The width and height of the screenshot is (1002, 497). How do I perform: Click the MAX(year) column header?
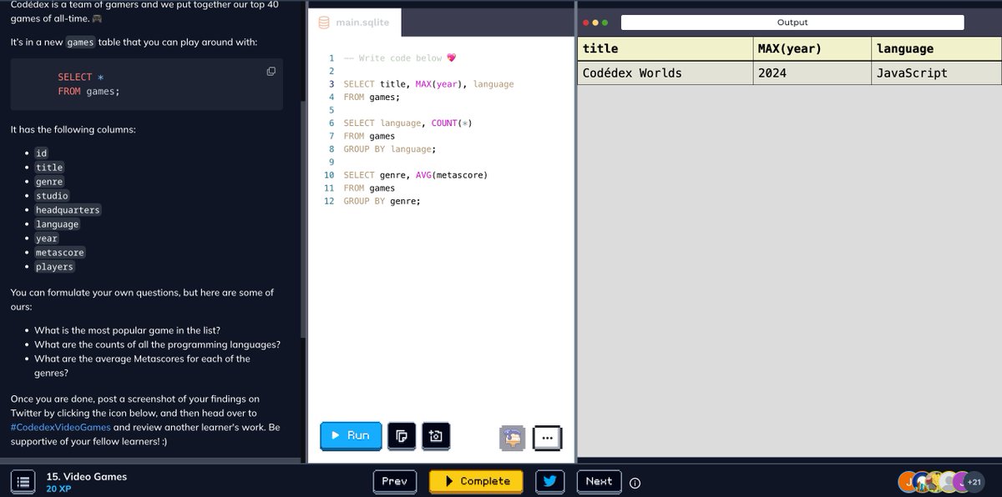coord(812,48)
